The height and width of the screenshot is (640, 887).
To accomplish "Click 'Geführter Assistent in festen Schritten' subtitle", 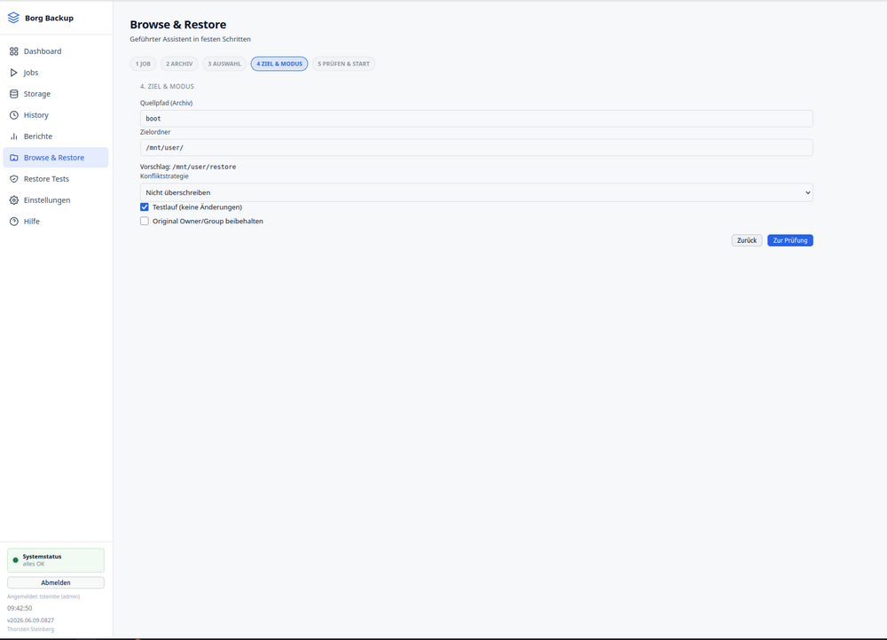I will click(190, 39).
